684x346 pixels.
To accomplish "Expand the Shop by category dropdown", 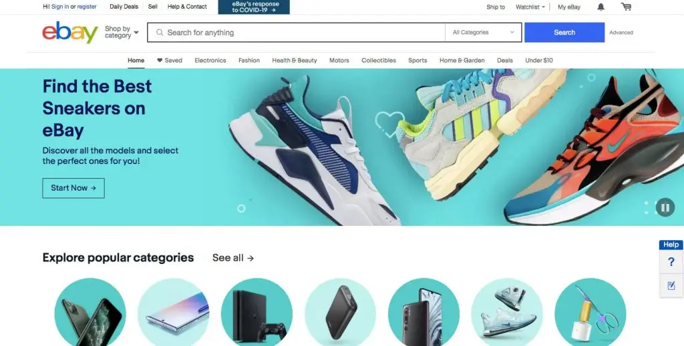I will click(122, 32).
